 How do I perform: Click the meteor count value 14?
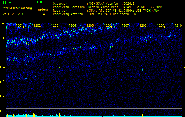click(x=43, y=14)
